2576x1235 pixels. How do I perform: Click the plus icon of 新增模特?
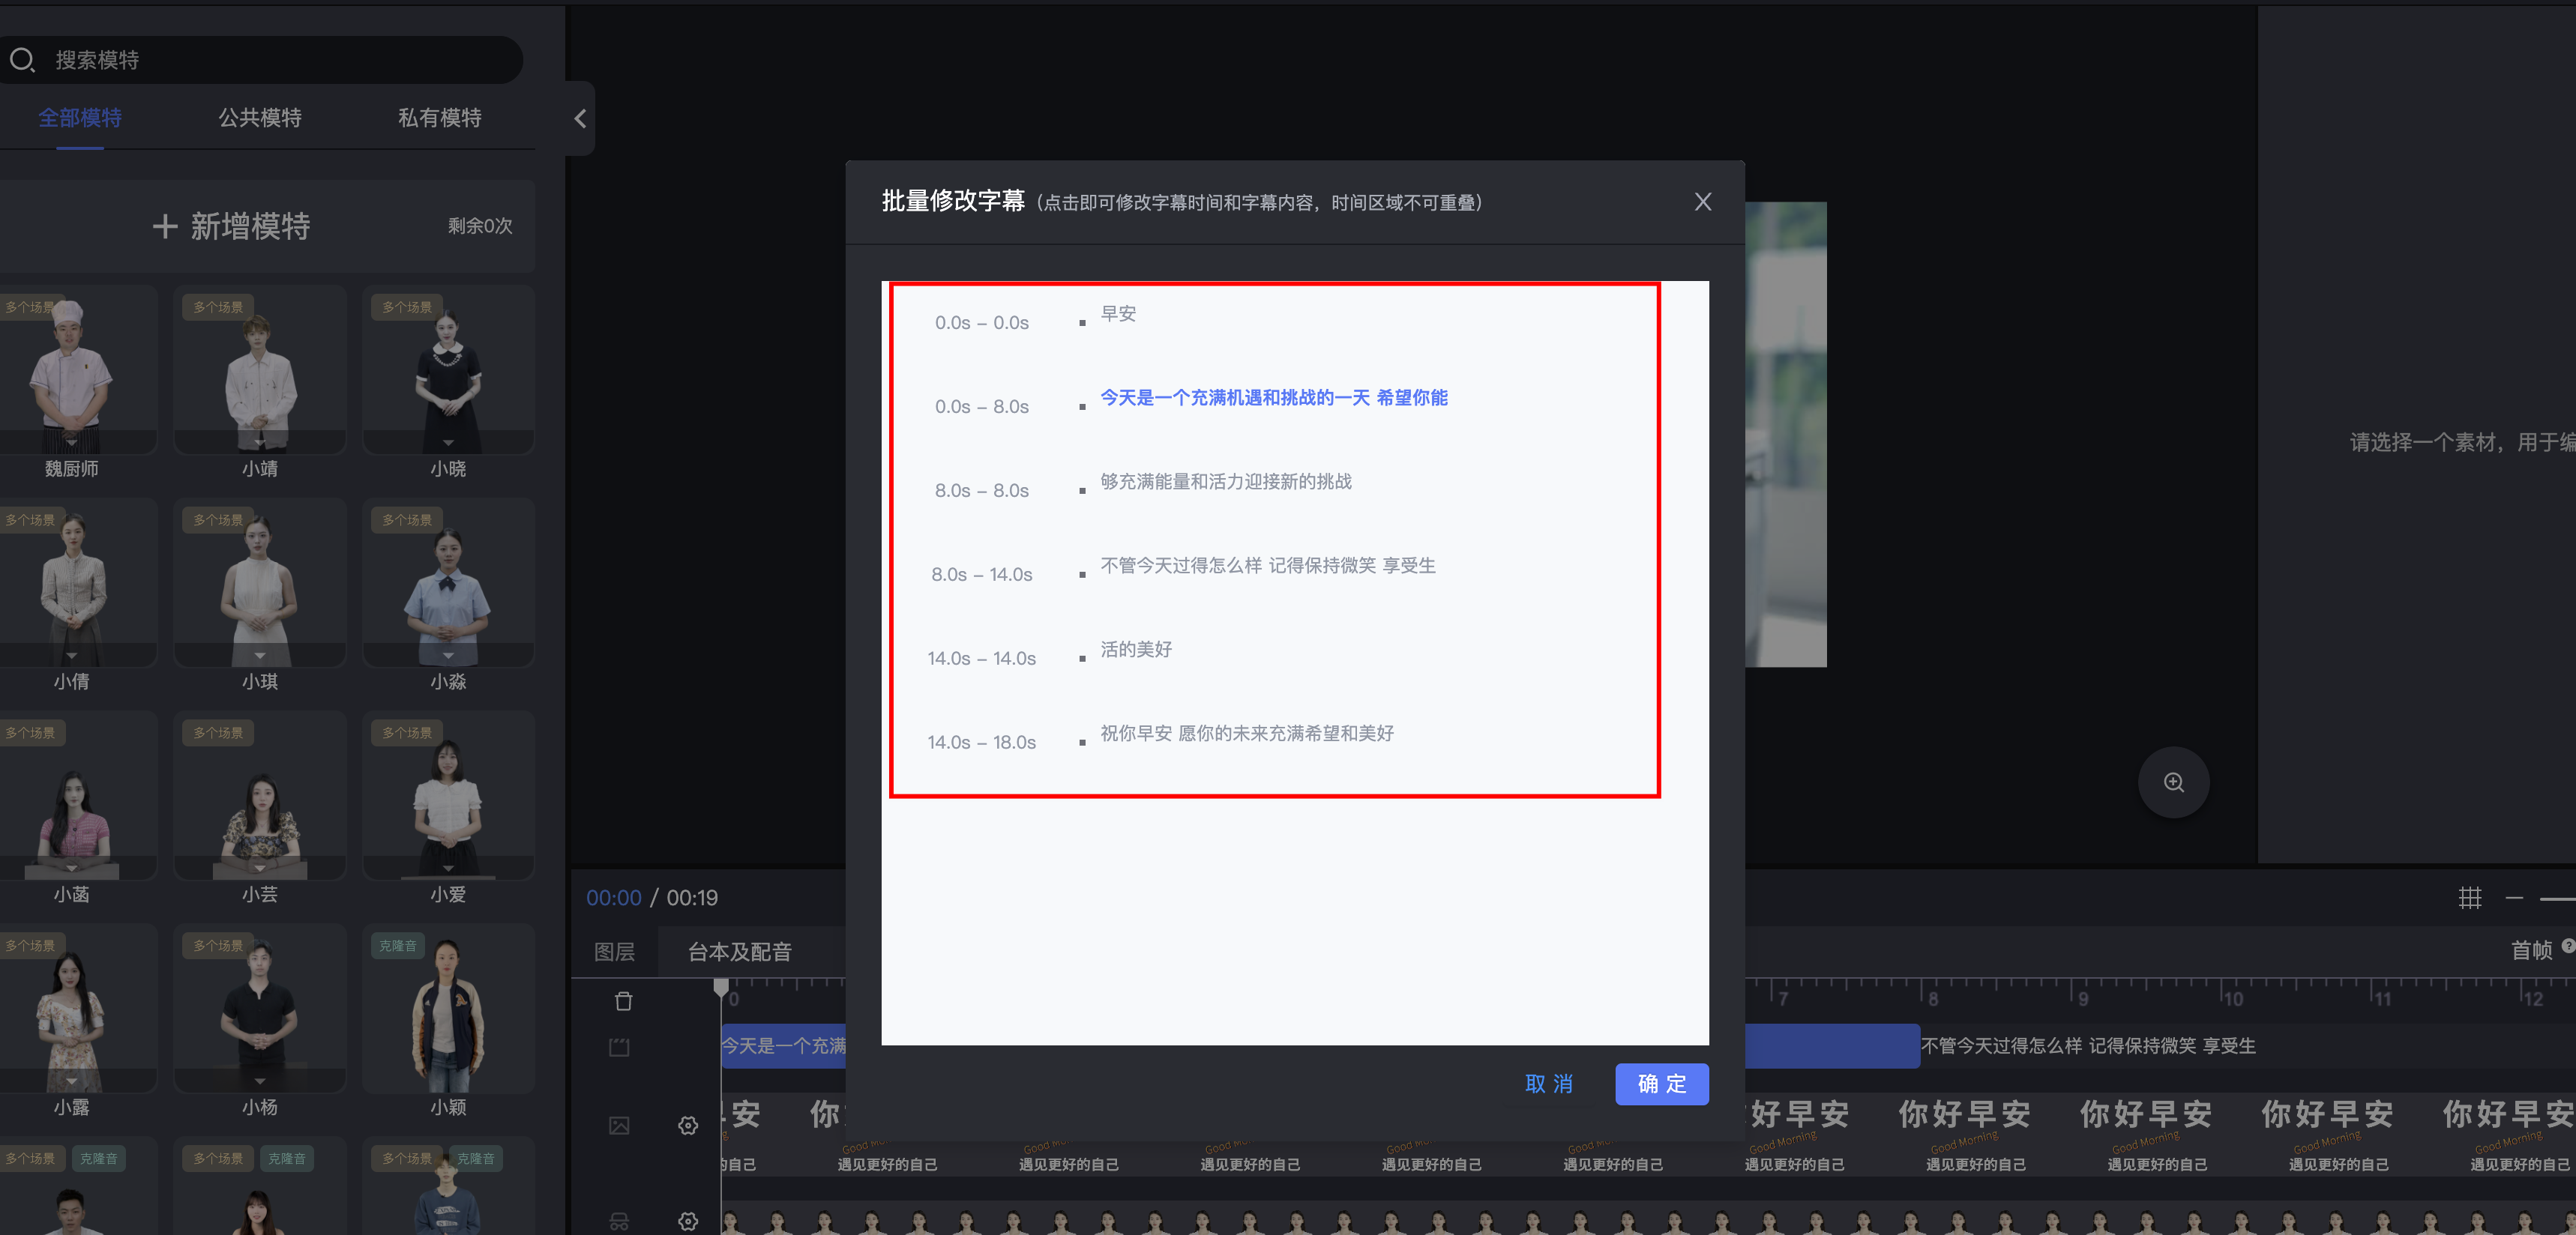click(165, 226)
